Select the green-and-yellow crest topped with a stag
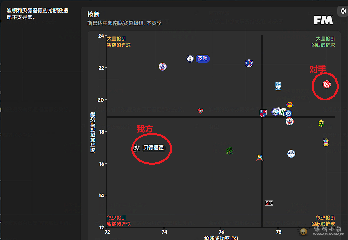348x240 pixels. pyautogui.click(x=321, y=123)
